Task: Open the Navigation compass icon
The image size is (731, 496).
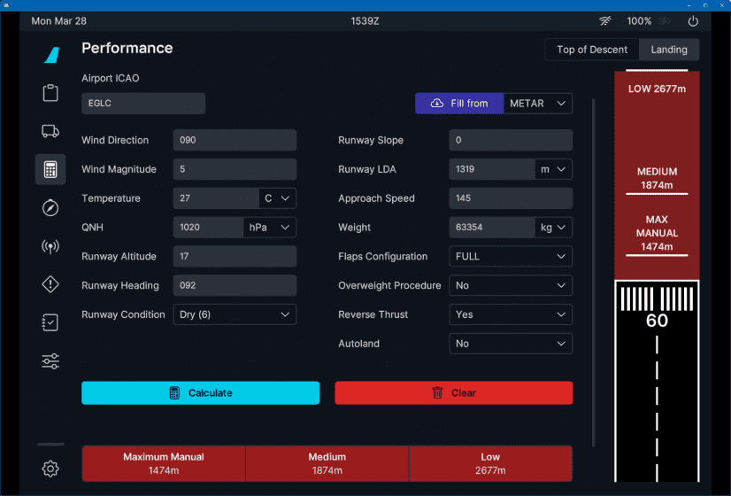Action: pos(50,207)
